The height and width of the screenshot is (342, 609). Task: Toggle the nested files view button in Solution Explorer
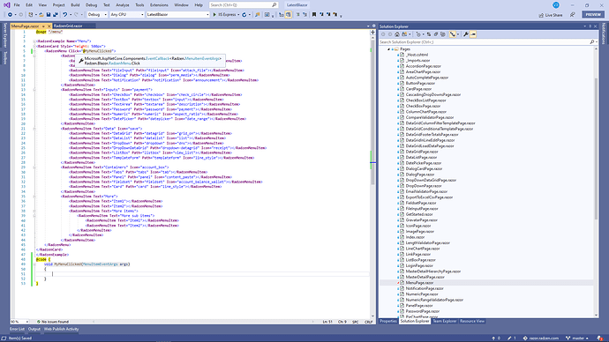(453, 34)
